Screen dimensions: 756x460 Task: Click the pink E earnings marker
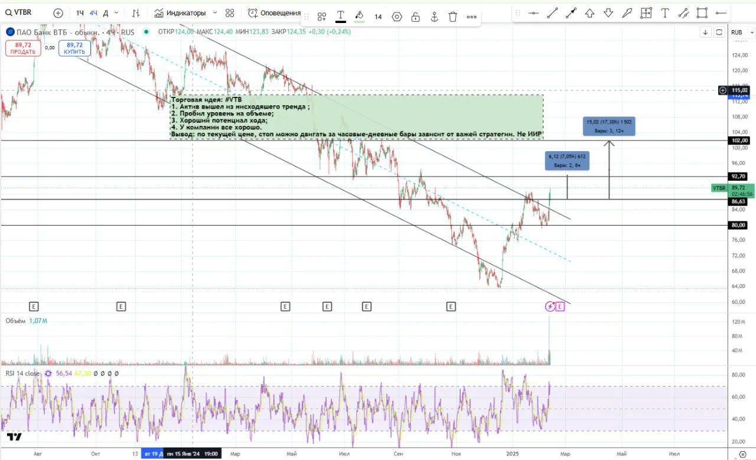(x=560, y=306)
